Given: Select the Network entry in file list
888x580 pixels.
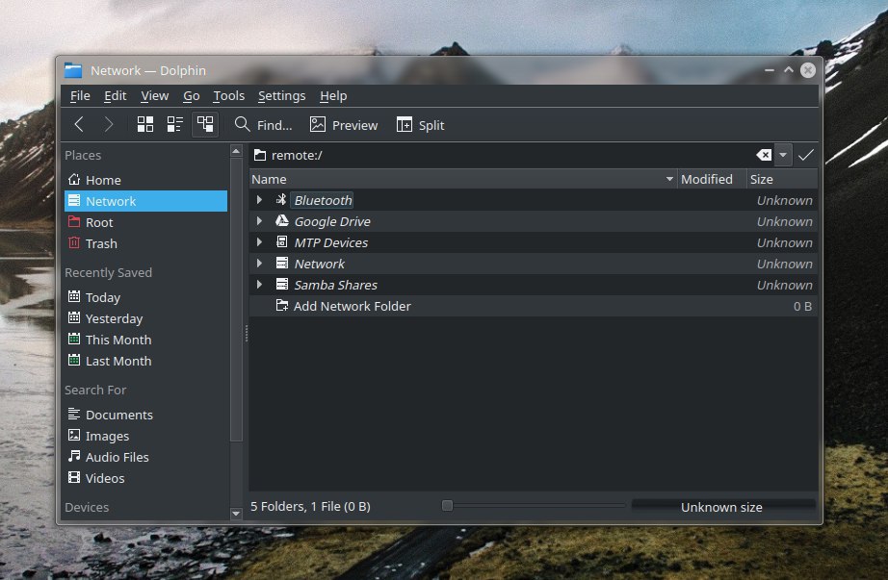Looking at the screenshot, I should click(x=320, y=264).
